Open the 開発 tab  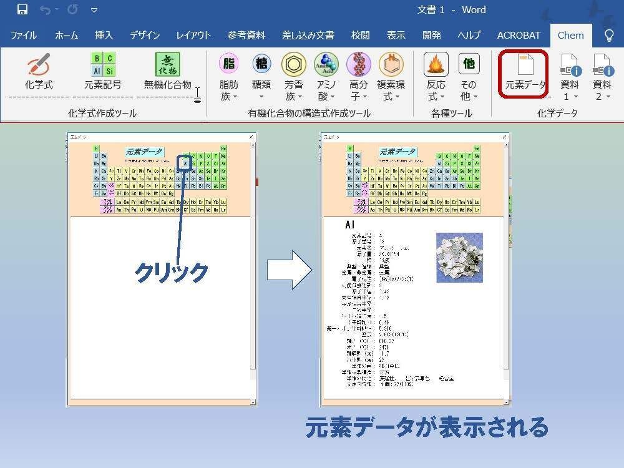point(432,36)
